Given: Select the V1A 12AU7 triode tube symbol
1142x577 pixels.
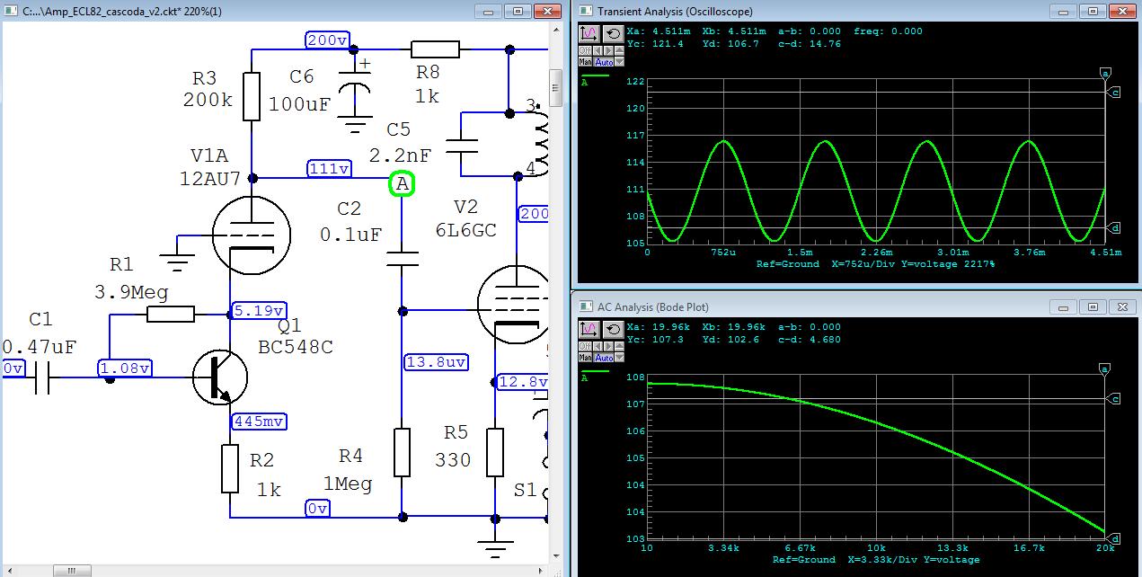Looking at the screenshot, I should 252,234.
